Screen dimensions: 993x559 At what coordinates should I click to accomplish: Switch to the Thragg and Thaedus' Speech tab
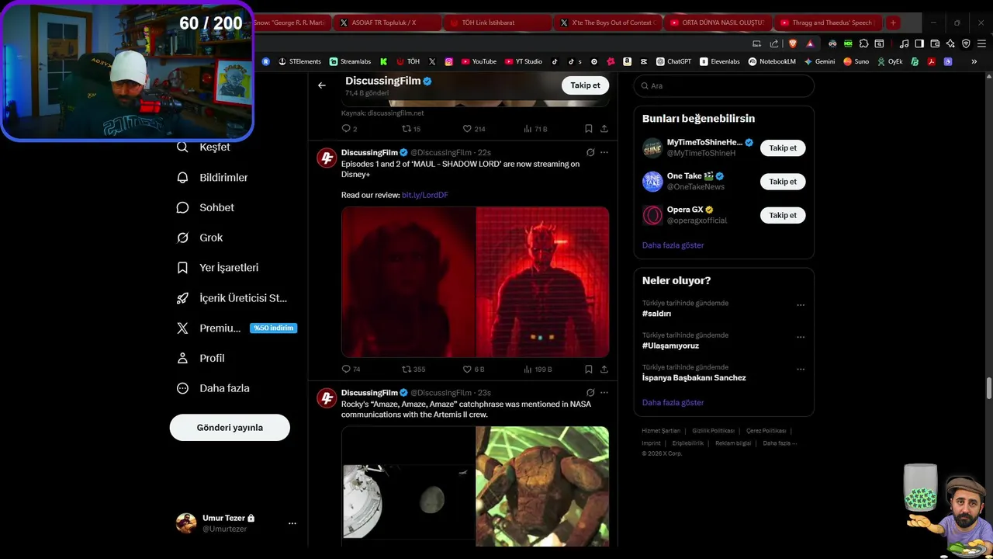coord(828,23)
